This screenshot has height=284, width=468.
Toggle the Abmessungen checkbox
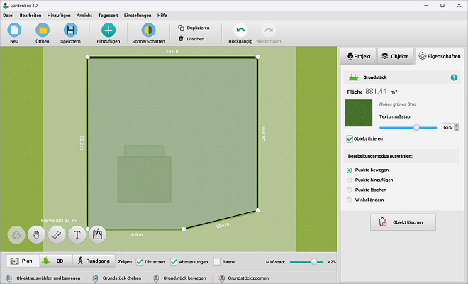point(174,262)
